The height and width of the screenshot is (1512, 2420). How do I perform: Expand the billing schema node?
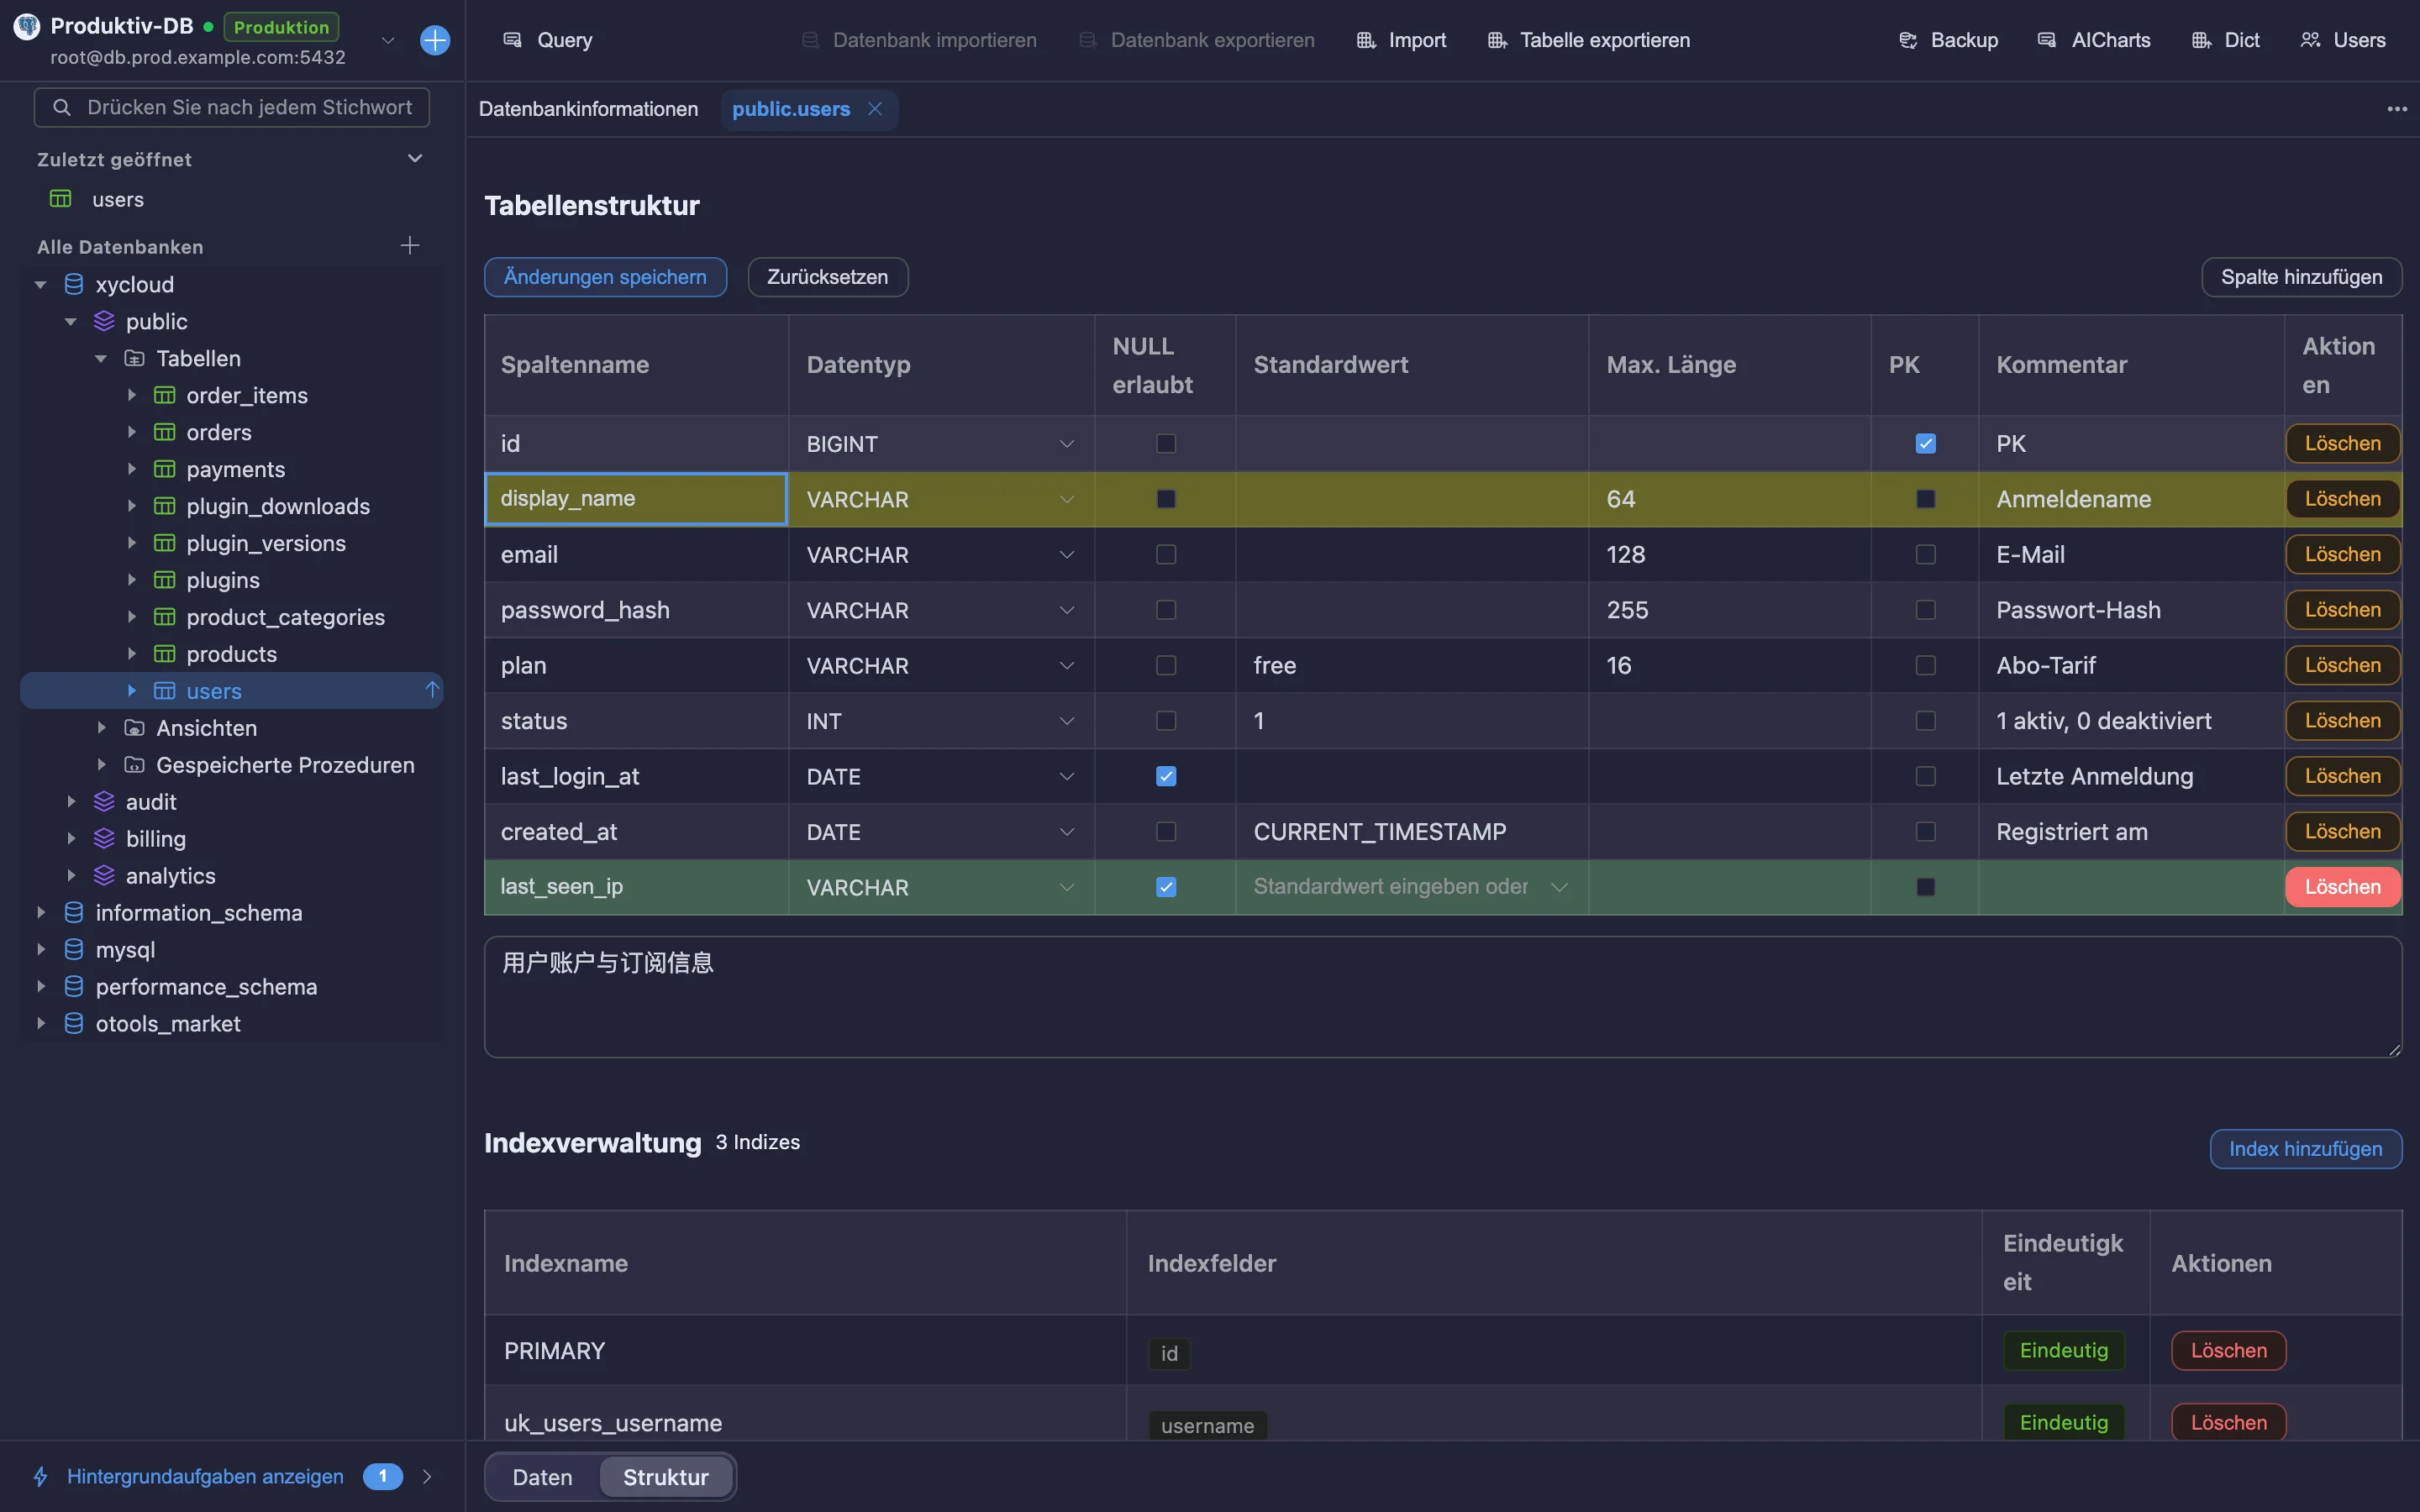(x=71, y=838)
